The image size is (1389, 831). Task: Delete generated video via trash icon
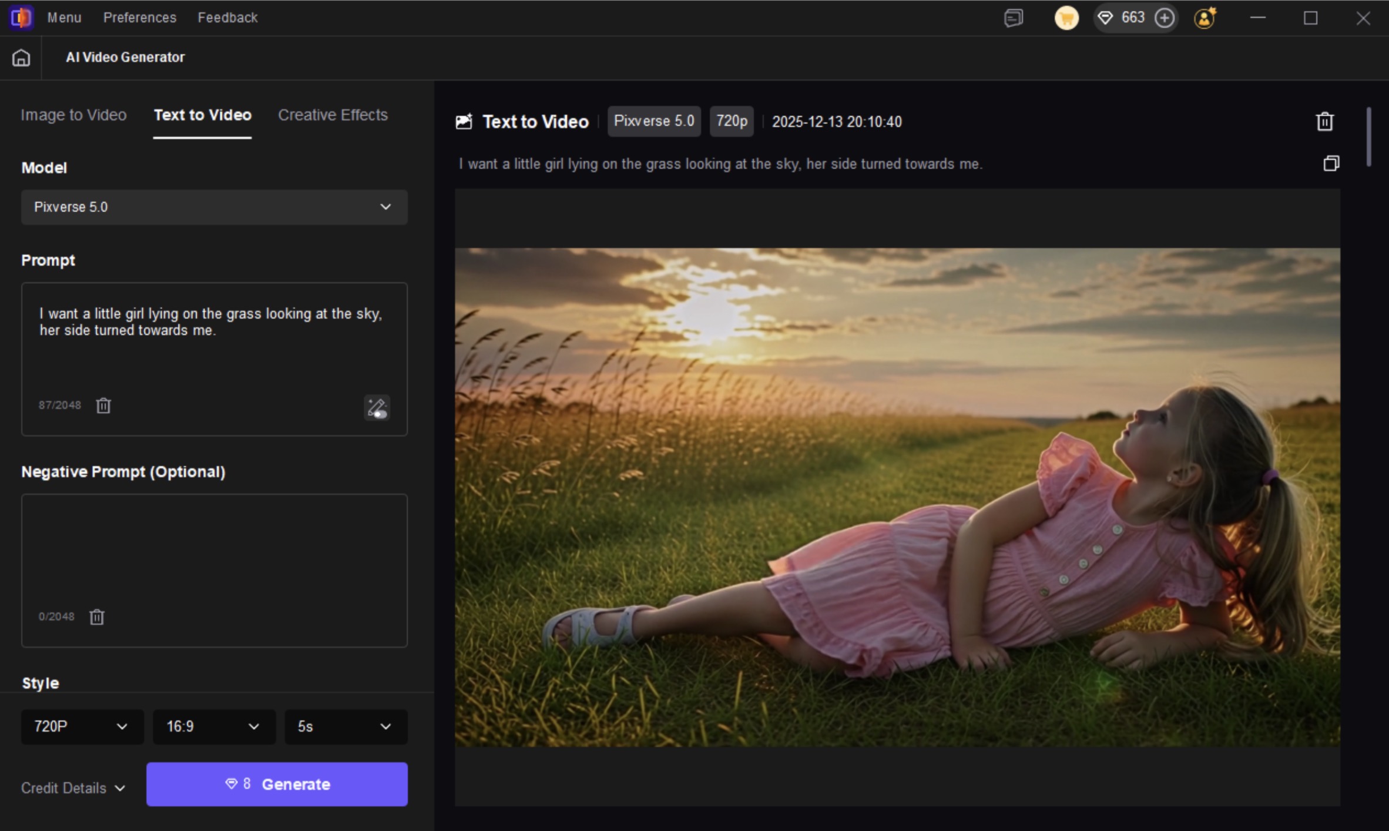pos(1324,122)
